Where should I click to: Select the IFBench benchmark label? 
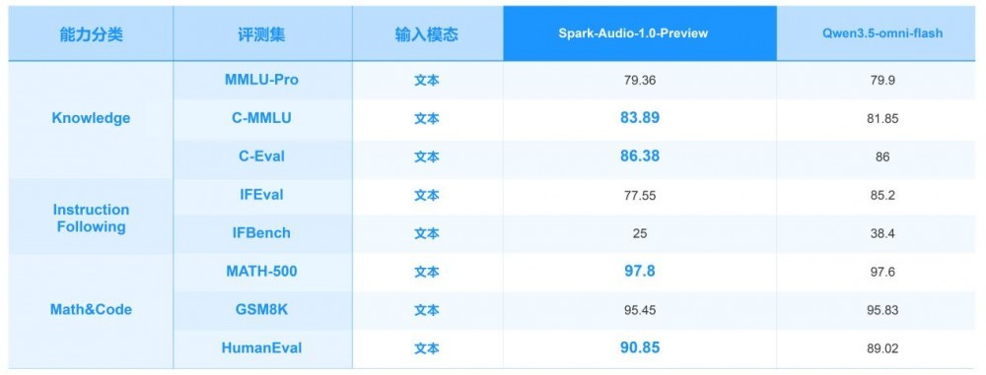(x=261, y=233)
